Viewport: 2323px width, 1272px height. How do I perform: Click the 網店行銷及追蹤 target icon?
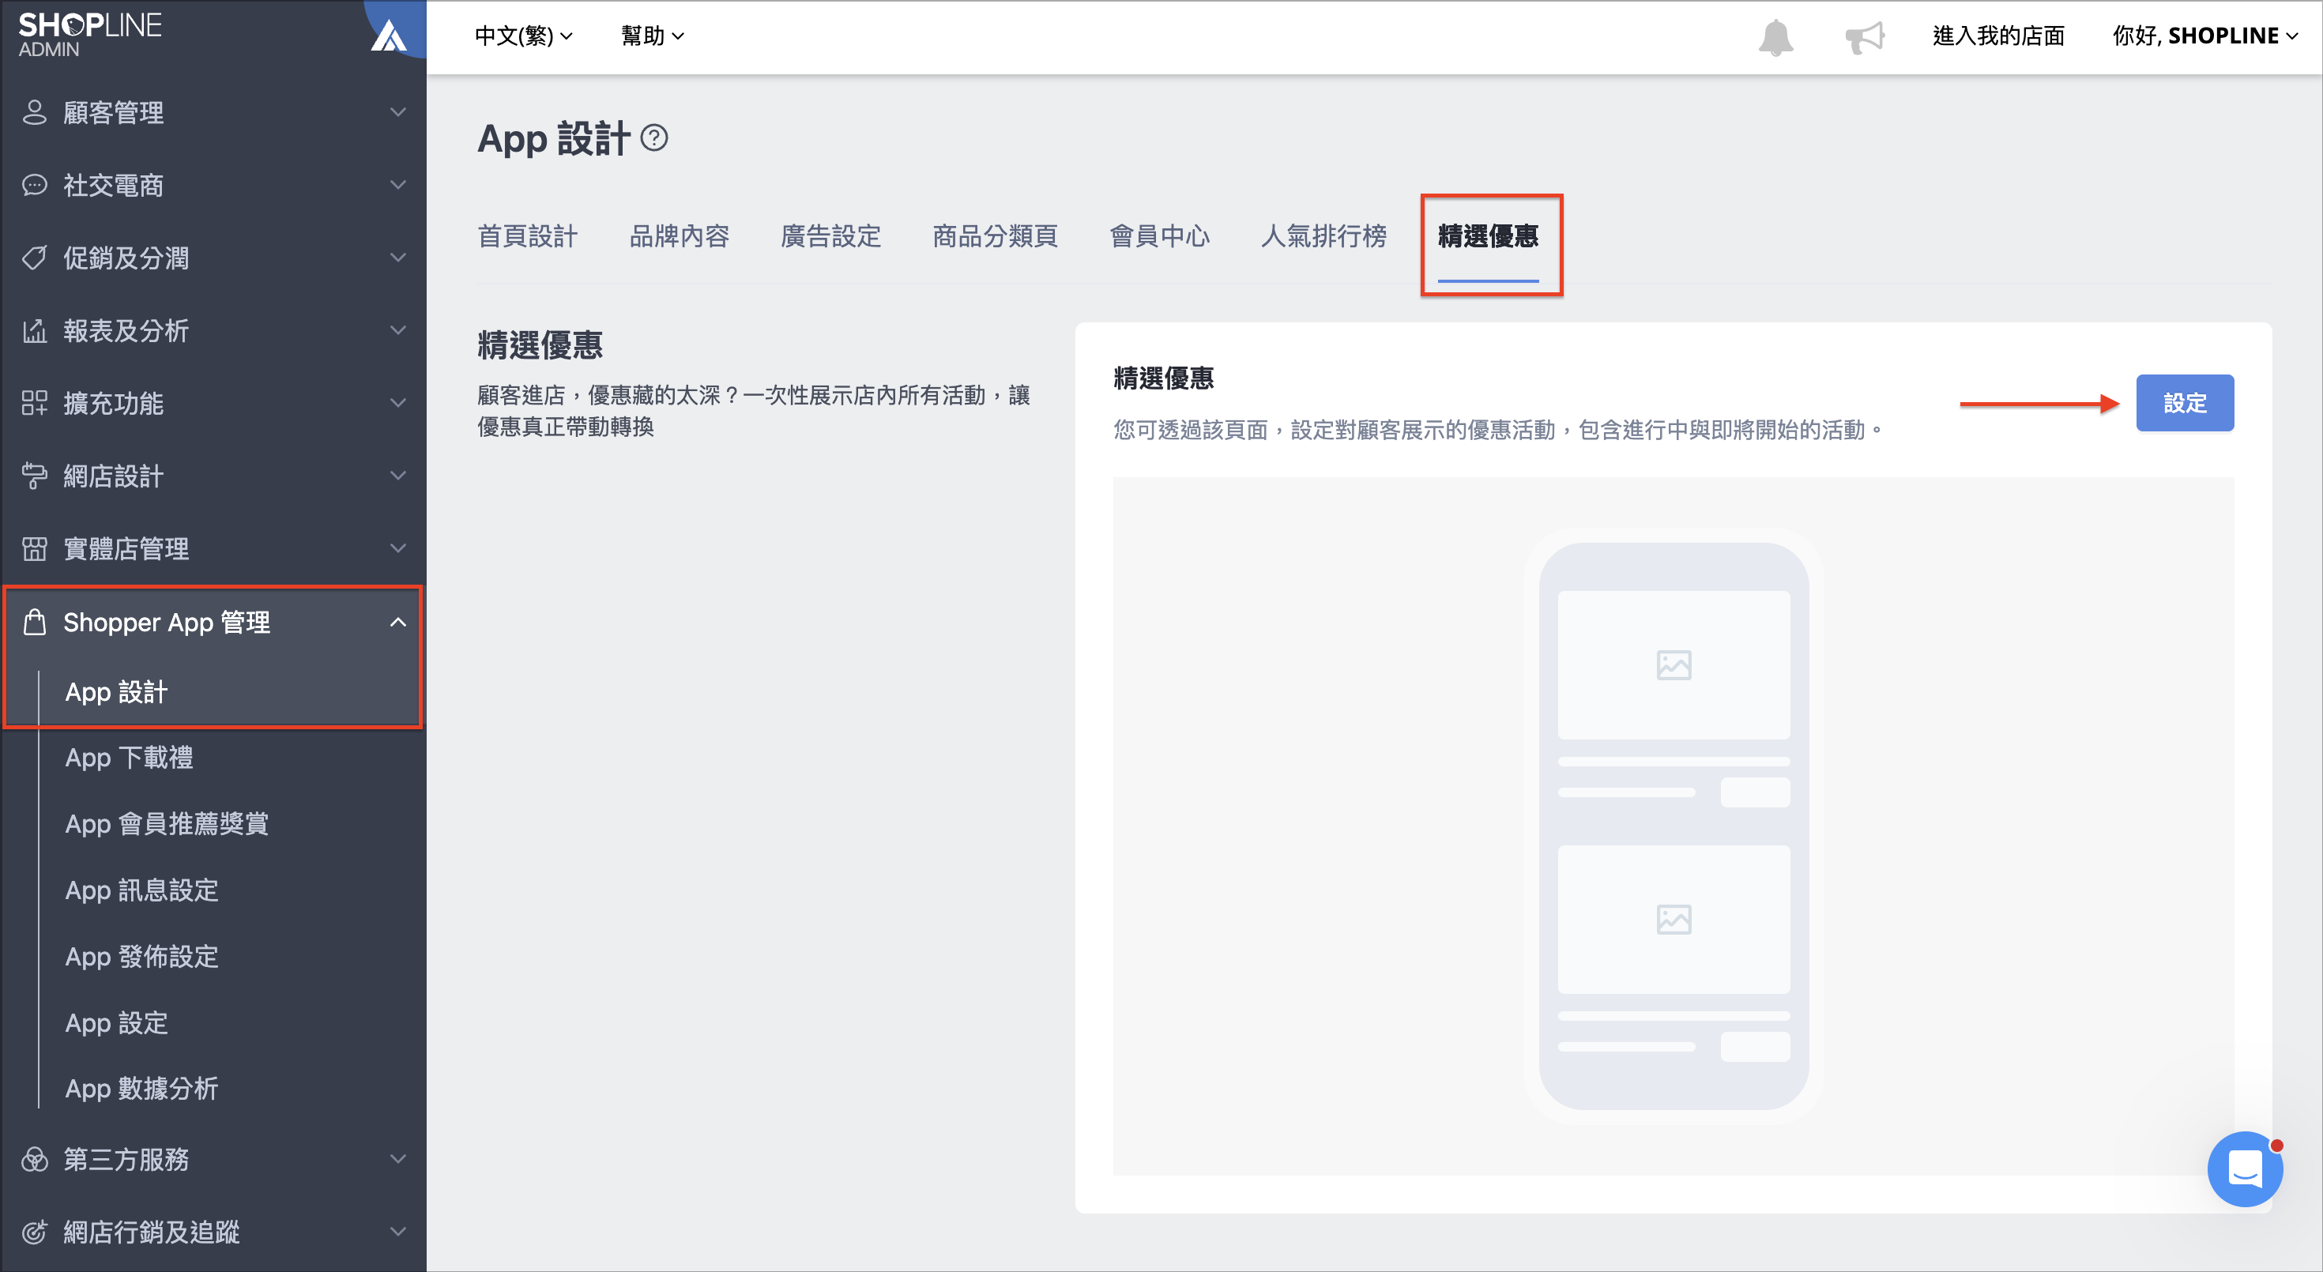pos(34,1232)
